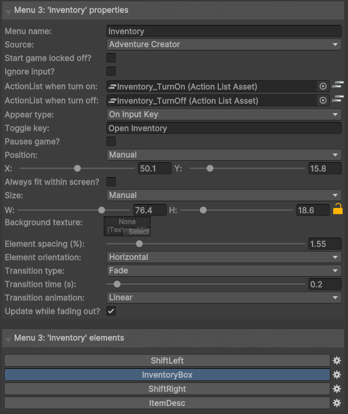Open settings gear for ShiftLeft element

point(337,361)
